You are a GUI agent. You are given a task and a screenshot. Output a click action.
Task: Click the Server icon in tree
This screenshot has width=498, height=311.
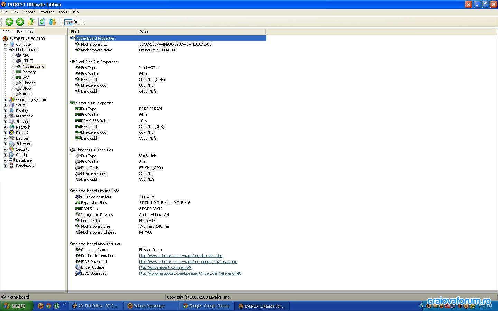click(12, 105)
